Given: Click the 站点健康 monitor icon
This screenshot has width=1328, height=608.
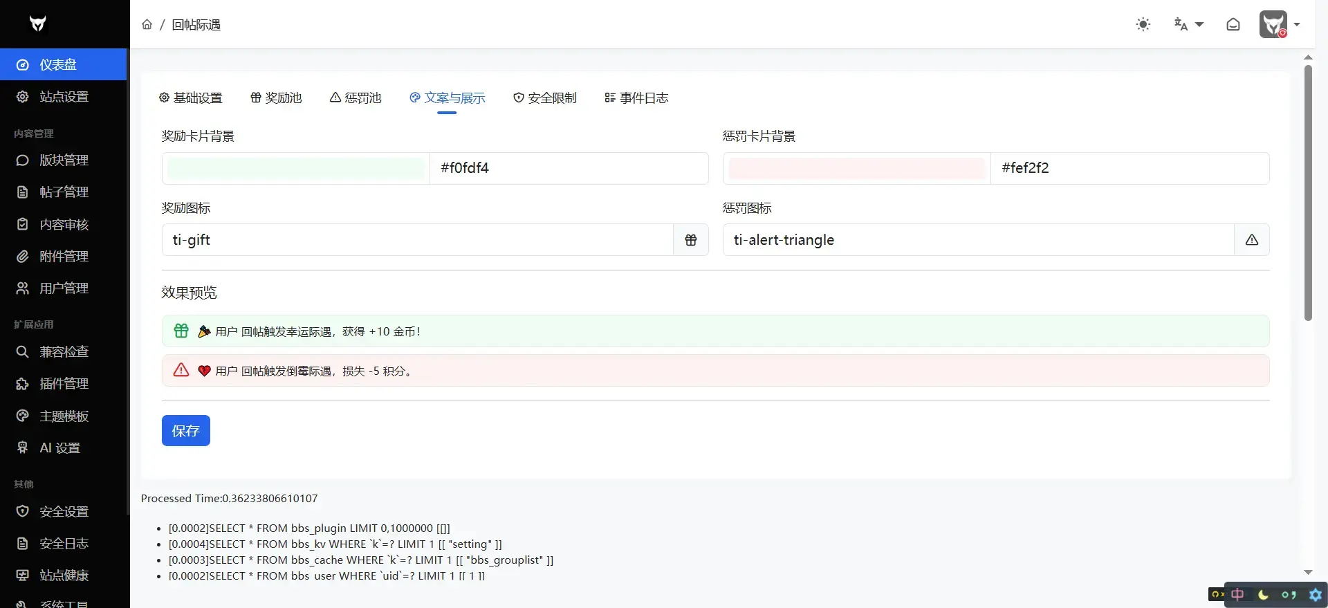Looking at the screenshot, I should (23, 575).
